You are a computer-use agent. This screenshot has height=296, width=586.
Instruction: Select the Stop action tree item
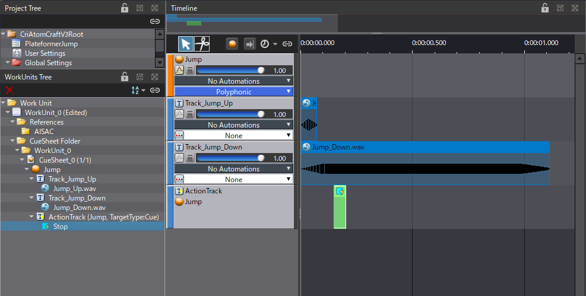[x=60, y=227]
